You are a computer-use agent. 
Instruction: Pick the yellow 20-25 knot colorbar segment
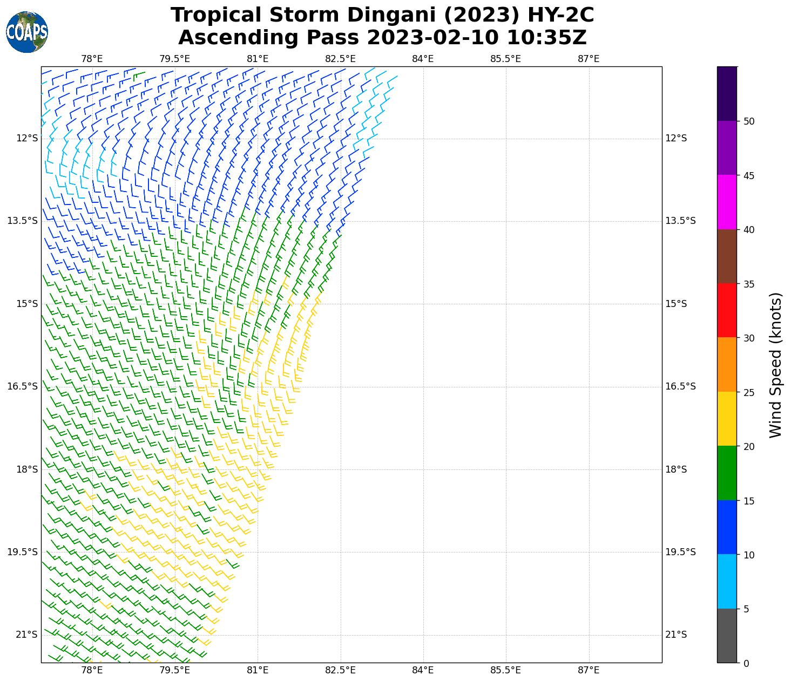(727, 419)
